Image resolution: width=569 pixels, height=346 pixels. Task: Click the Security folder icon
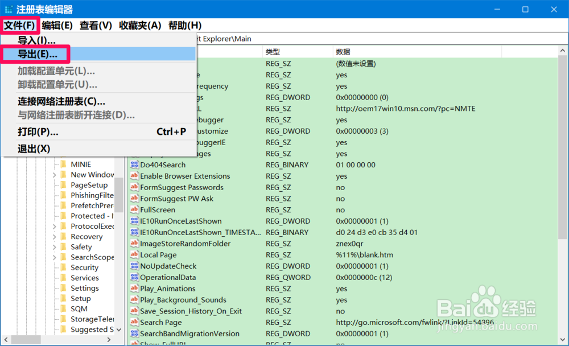coord(63,267)
